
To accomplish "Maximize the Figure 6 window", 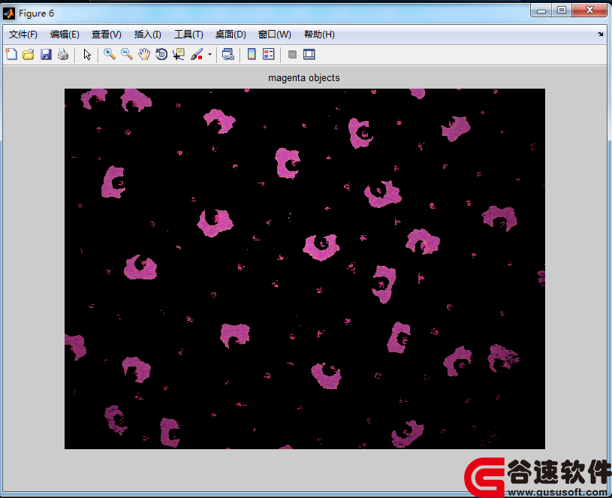I will (x=562, y=11).
